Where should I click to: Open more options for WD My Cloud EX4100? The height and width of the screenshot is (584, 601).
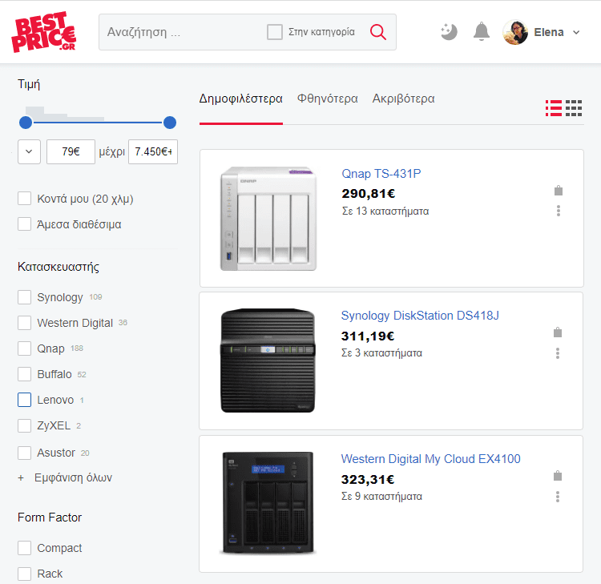(x=558, y=497)
